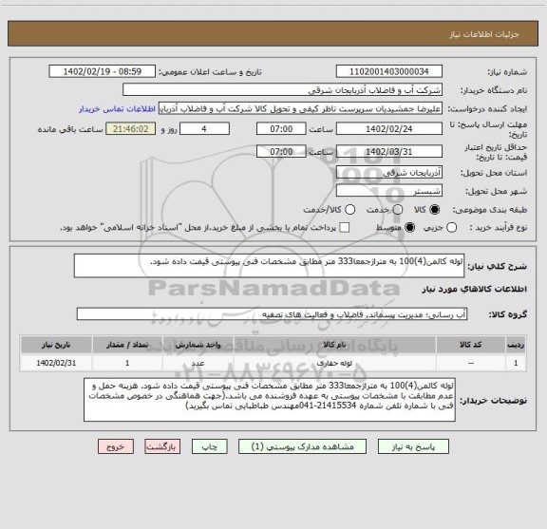Click the need number field 1102001403000034
The width and height of the screenshot is (547, 529).
click(389, 71)
